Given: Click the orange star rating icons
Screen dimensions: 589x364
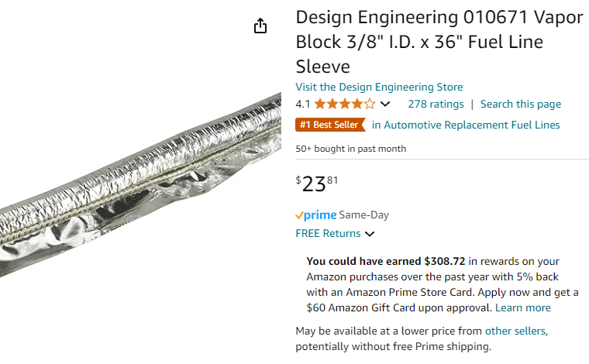Looking at the screenshot, I should click(x=345, y=105).
